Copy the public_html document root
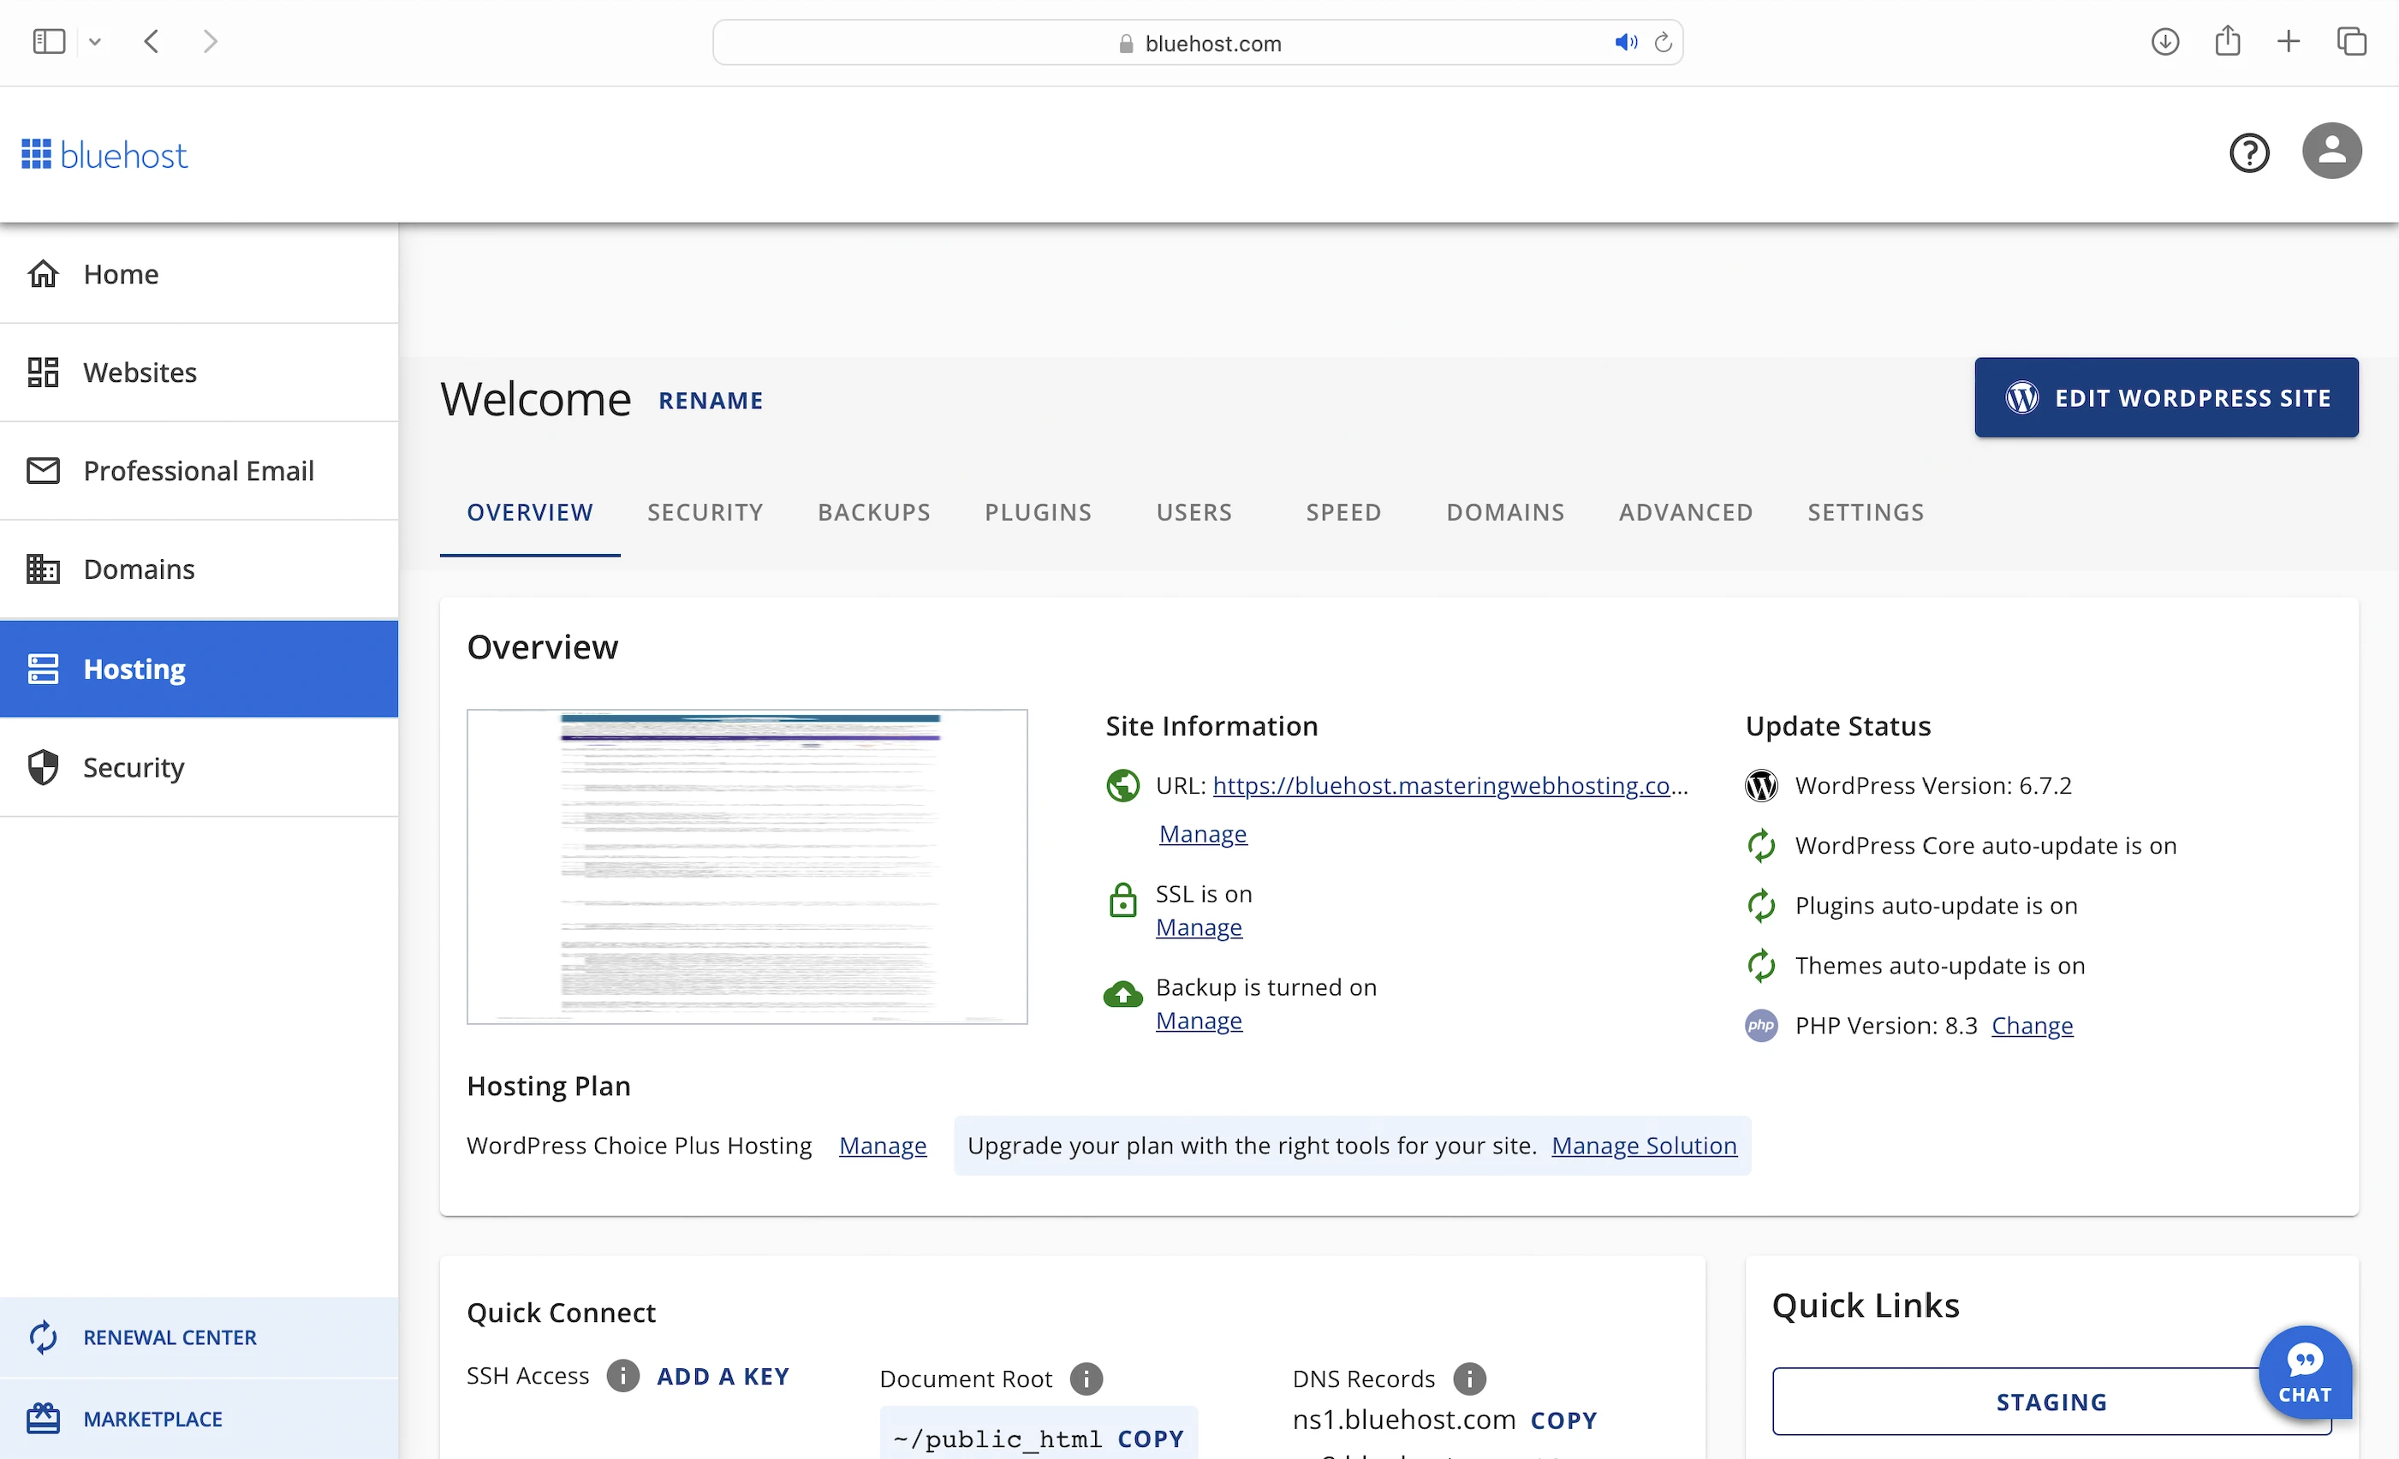This screenshot has height=1459, width=2399. pyautogui.click(x=1150, y=1438)
